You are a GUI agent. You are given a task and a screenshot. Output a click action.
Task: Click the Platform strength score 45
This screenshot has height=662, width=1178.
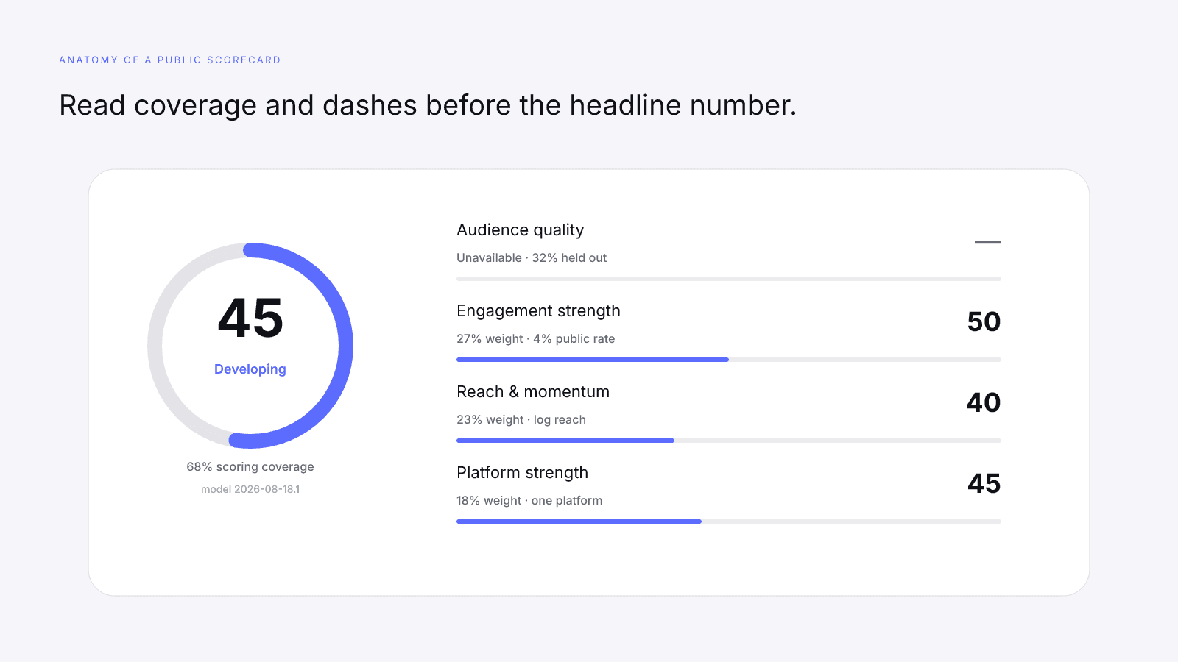(984, 483)
